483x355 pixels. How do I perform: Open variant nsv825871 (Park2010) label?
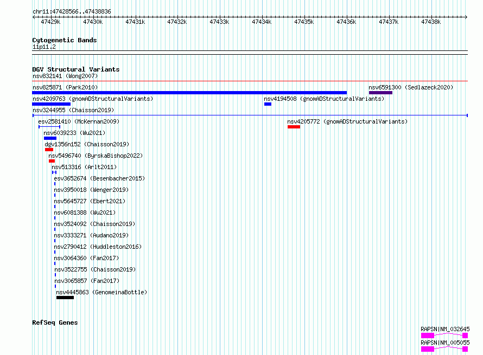point(65,87)
